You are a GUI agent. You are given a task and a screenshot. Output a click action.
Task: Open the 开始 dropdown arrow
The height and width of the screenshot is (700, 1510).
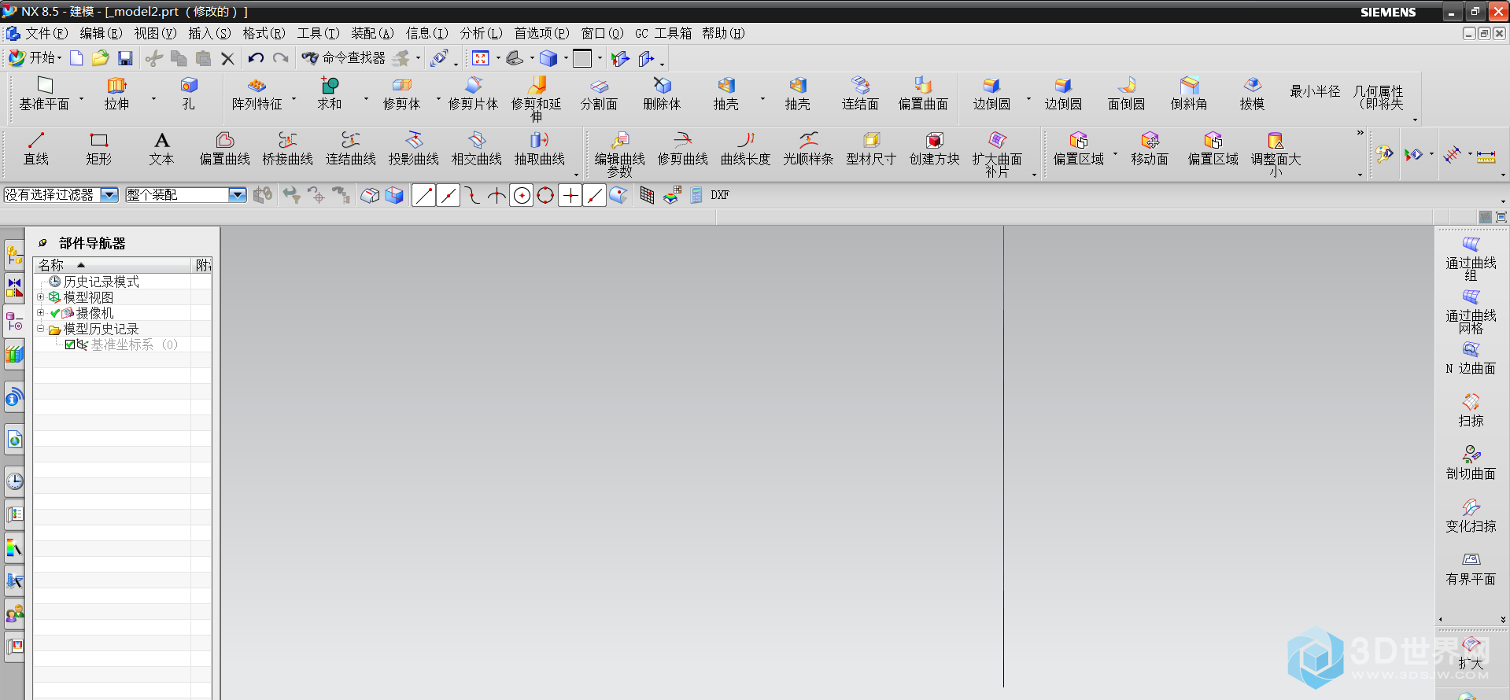[x=59, y=58]
